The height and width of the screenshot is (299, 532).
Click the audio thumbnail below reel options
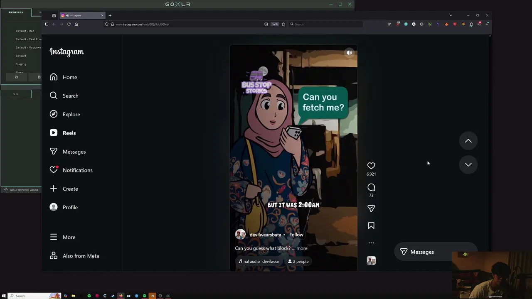[371, 260]
